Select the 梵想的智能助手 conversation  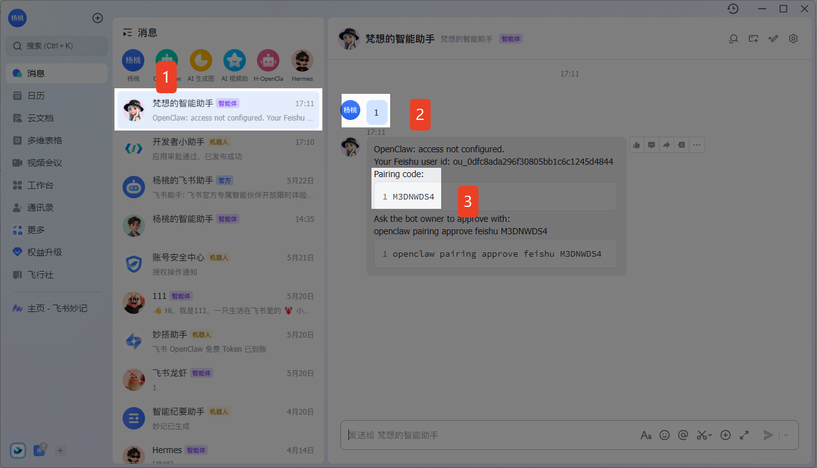(x=218, y=110)
